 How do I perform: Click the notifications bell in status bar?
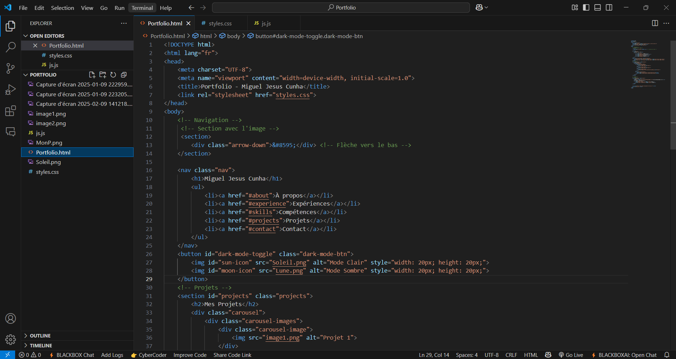tap(666, 355)
